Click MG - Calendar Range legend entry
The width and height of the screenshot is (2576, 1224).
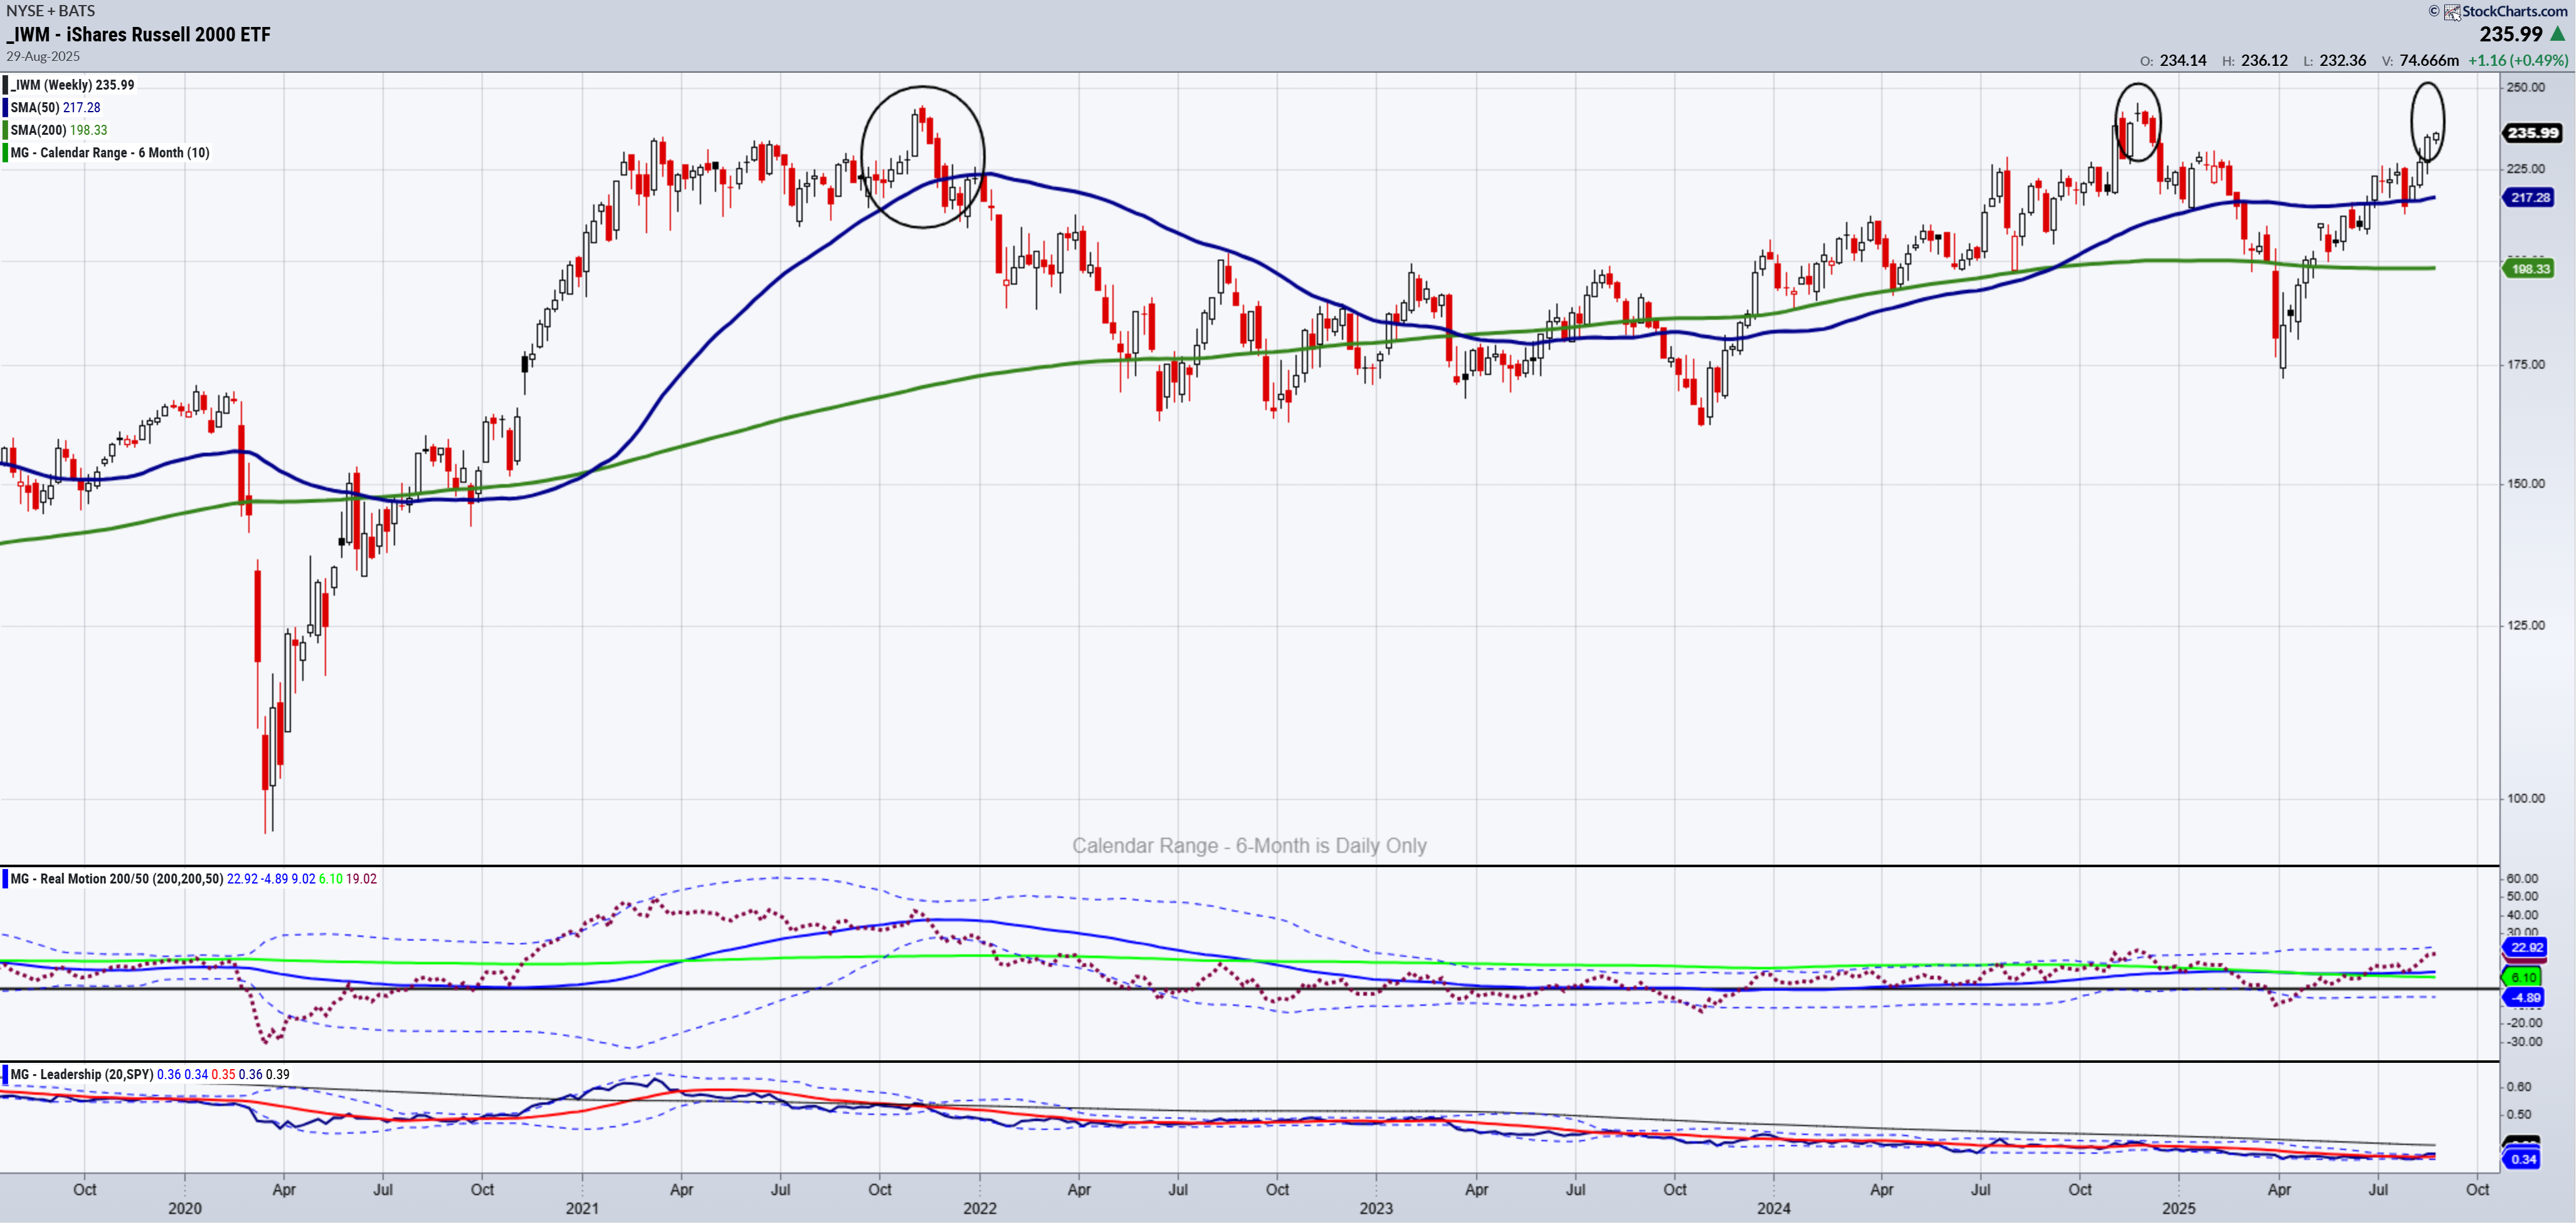110,153
